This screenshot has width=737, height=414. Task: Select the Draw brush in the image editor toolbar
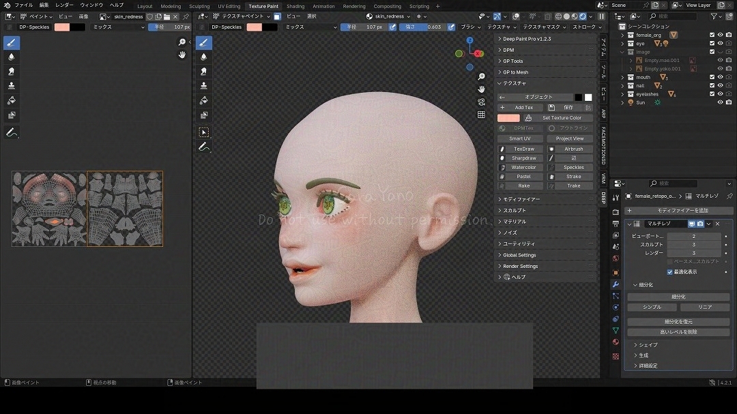(x=12, y=43)
